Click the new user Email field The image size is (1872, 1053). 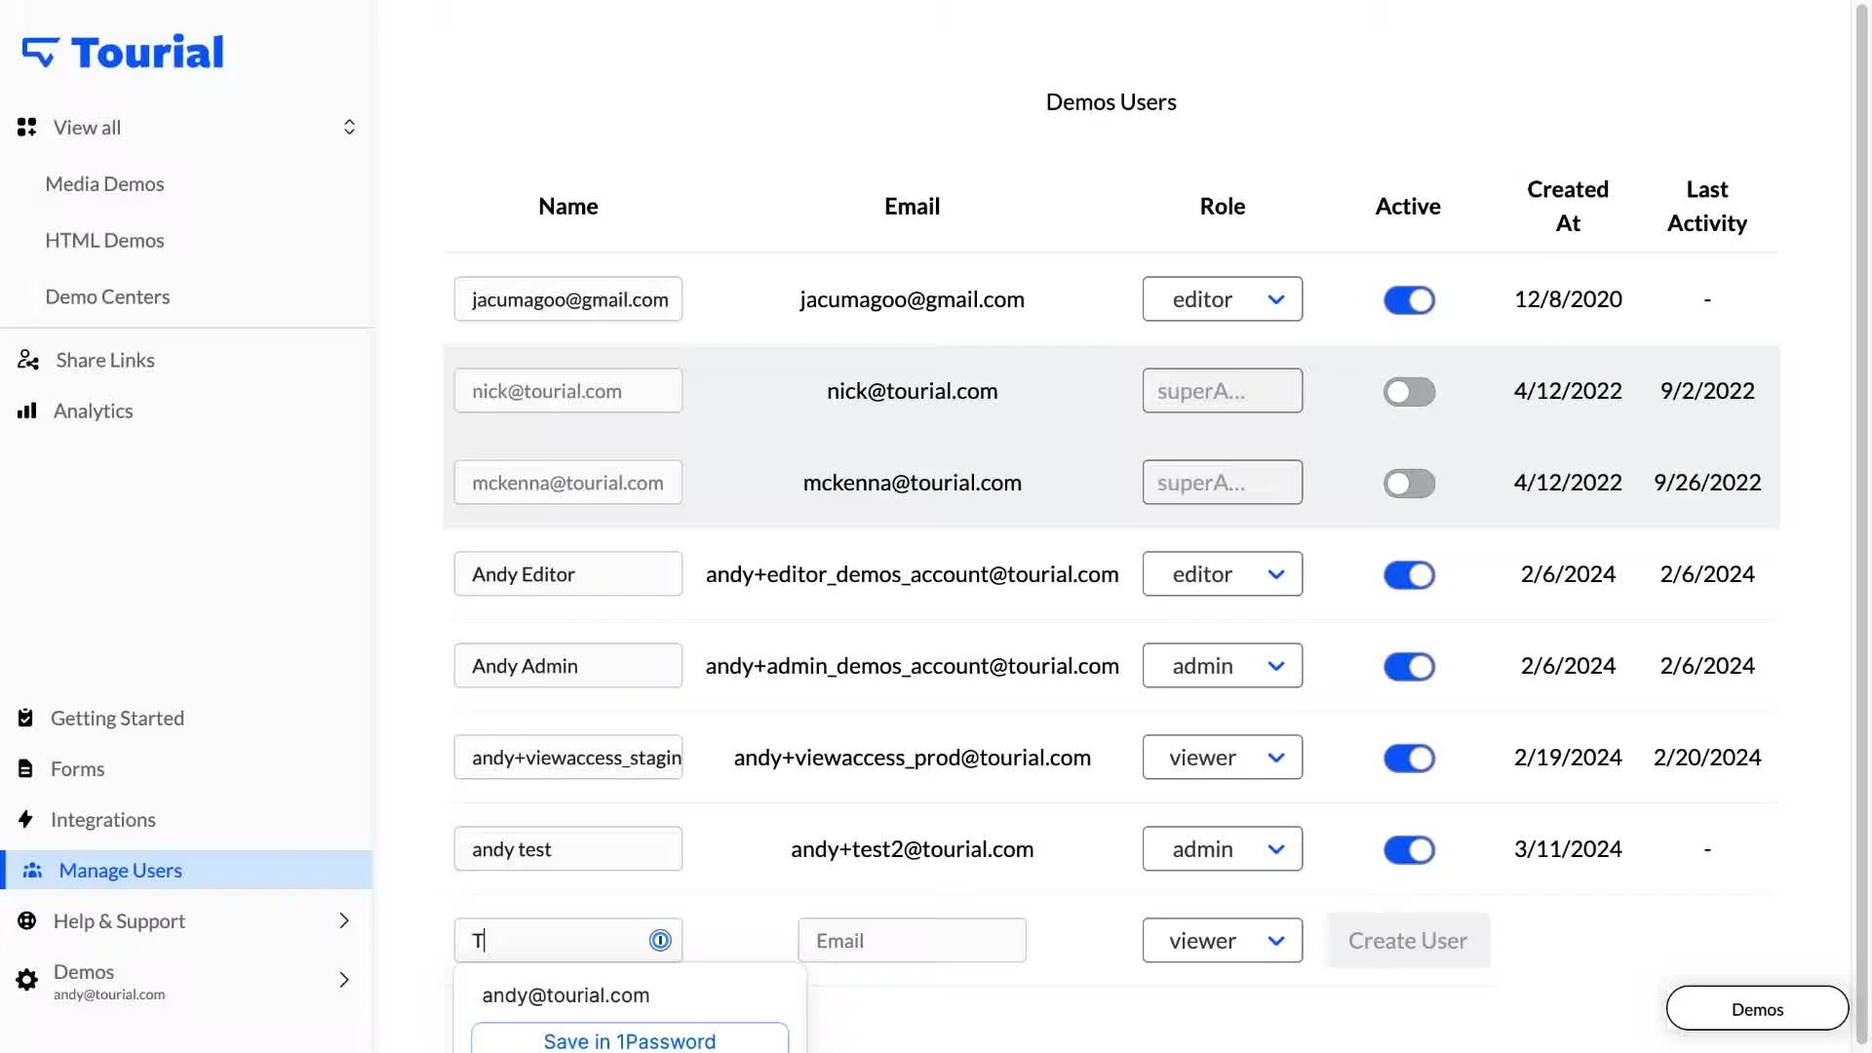pos(912,941)
